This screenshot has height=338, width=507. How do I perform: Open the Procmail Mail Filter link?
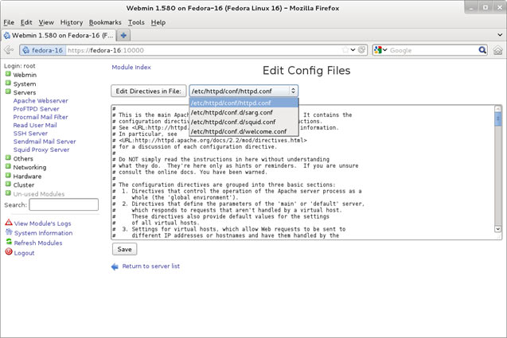[x=41, y=117]
